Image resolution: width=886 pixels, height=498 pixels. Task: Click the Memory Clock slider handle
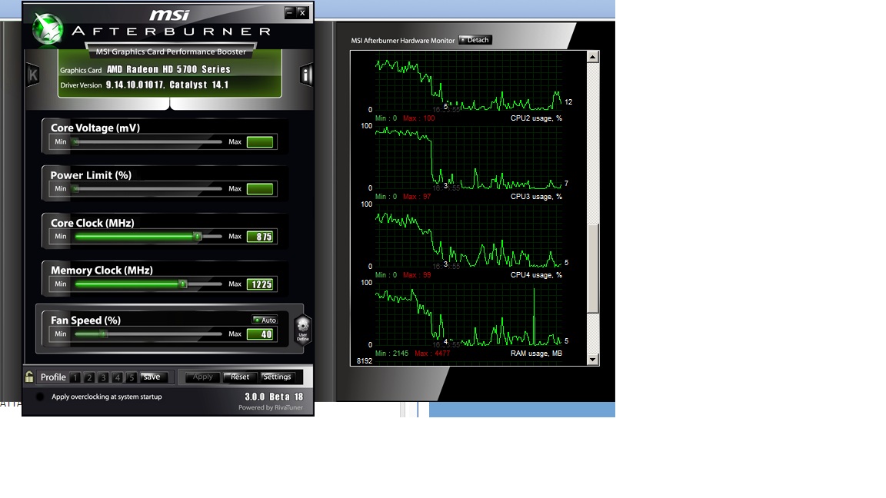point(183,284)
